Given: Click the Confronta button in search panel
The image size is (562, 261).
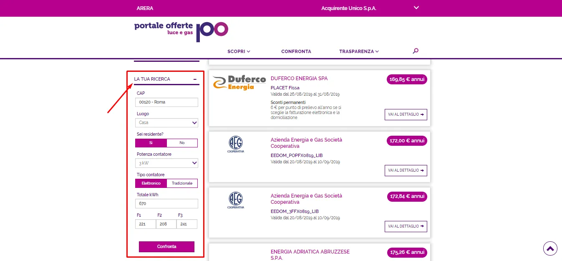Looking at the screenshot, I should tap(166, 247).
